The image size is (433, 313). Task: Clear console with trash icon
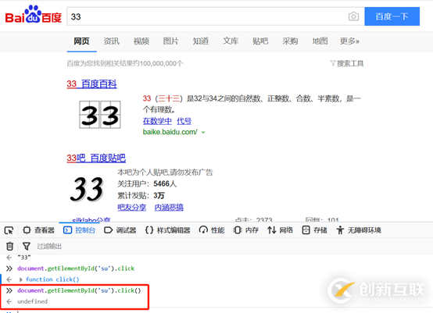point(9,246)
